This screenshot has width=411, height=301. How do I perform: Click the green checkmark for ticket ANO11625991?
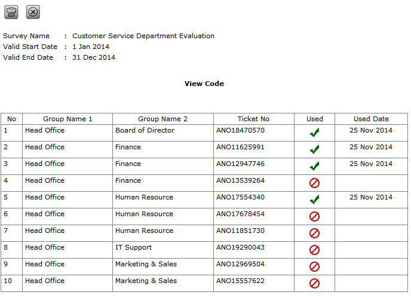point(314,149)
